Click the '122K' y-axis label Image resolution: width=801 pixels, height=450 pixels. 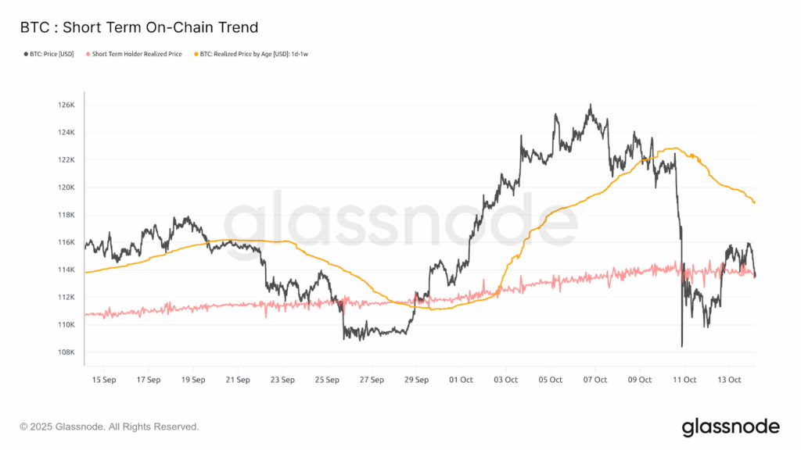click(66, 160)
